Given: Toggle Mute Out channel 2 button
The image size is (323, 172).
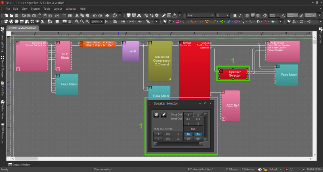Looking at the screenshot, I should (198, 115).
